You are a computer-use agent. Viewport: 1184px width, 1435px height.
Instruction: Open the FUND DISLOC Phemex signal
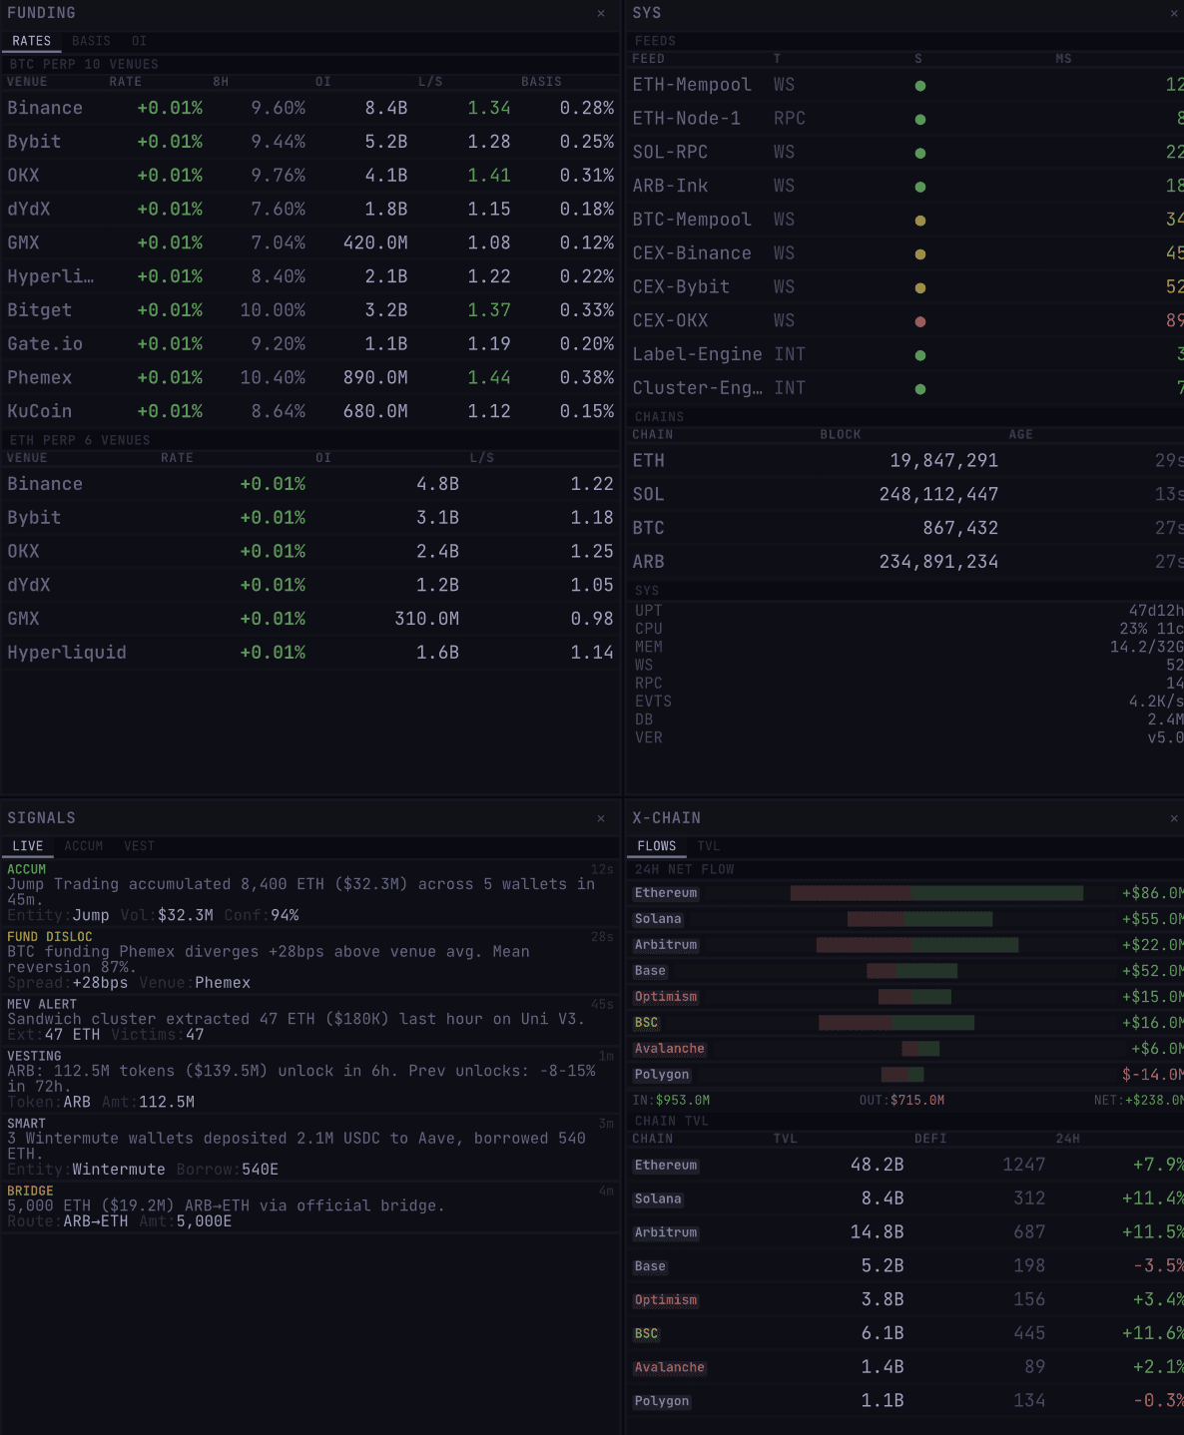coord(310,960)
